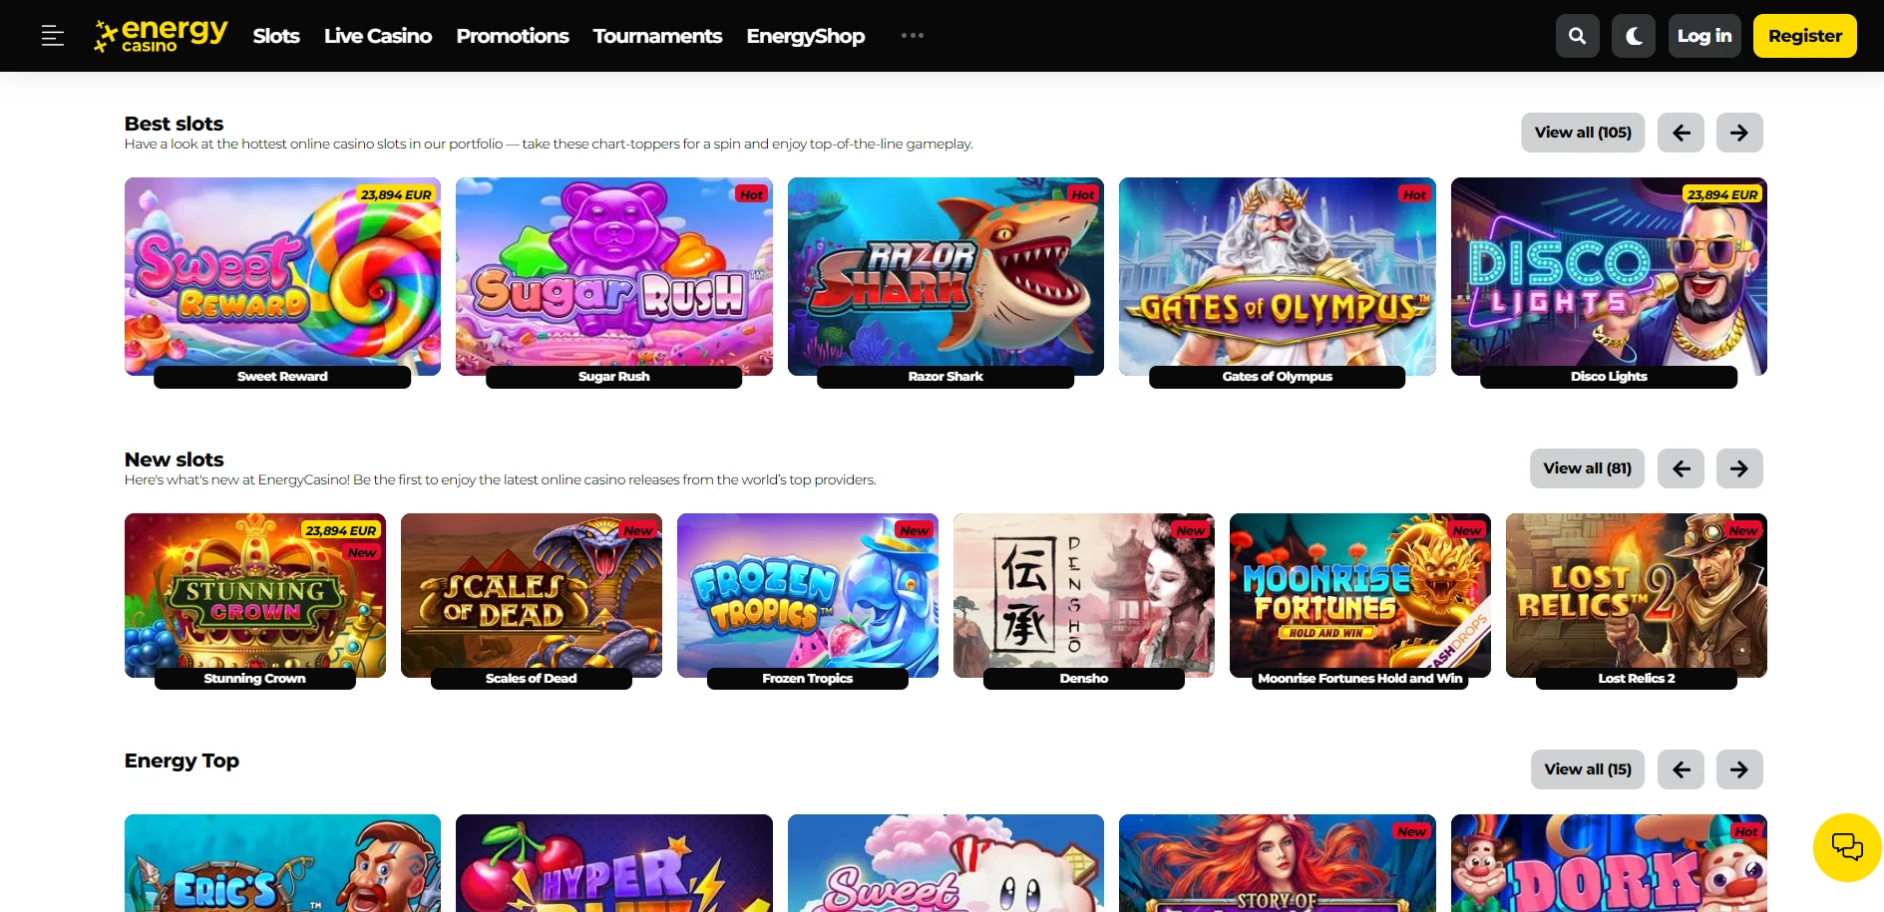View all 105 best slots
This screenshot has width=1884, height=912.
(1583, 133)
